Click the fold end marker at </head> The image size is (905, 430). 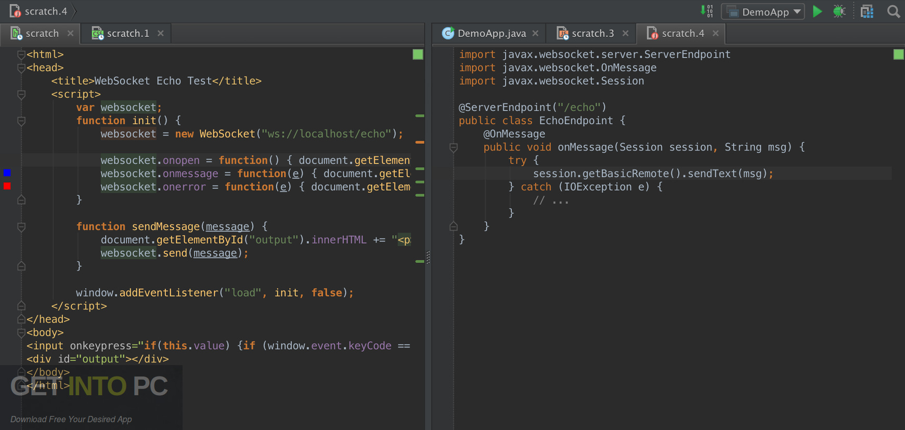(21, 319)
